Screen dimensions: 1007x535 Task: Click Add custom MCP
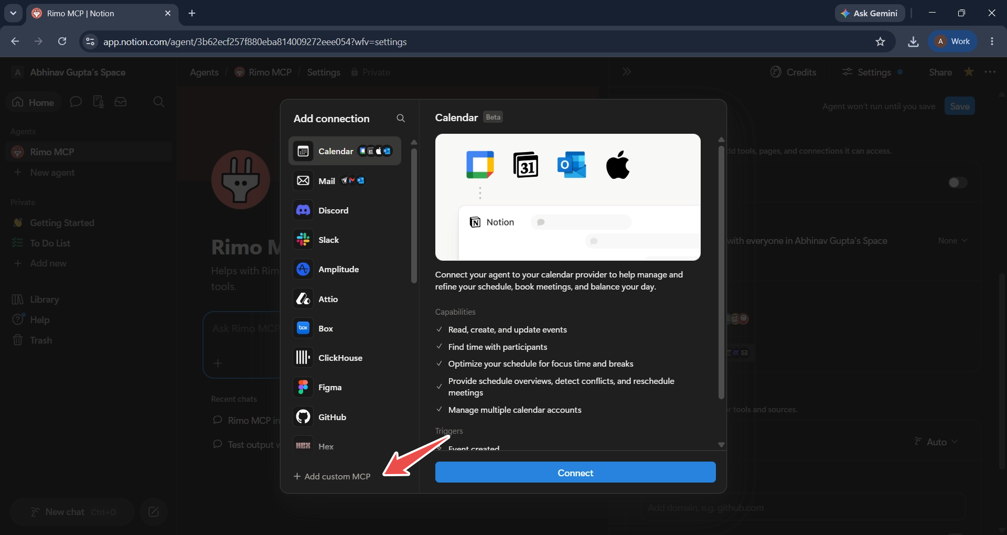coord(332,476)
